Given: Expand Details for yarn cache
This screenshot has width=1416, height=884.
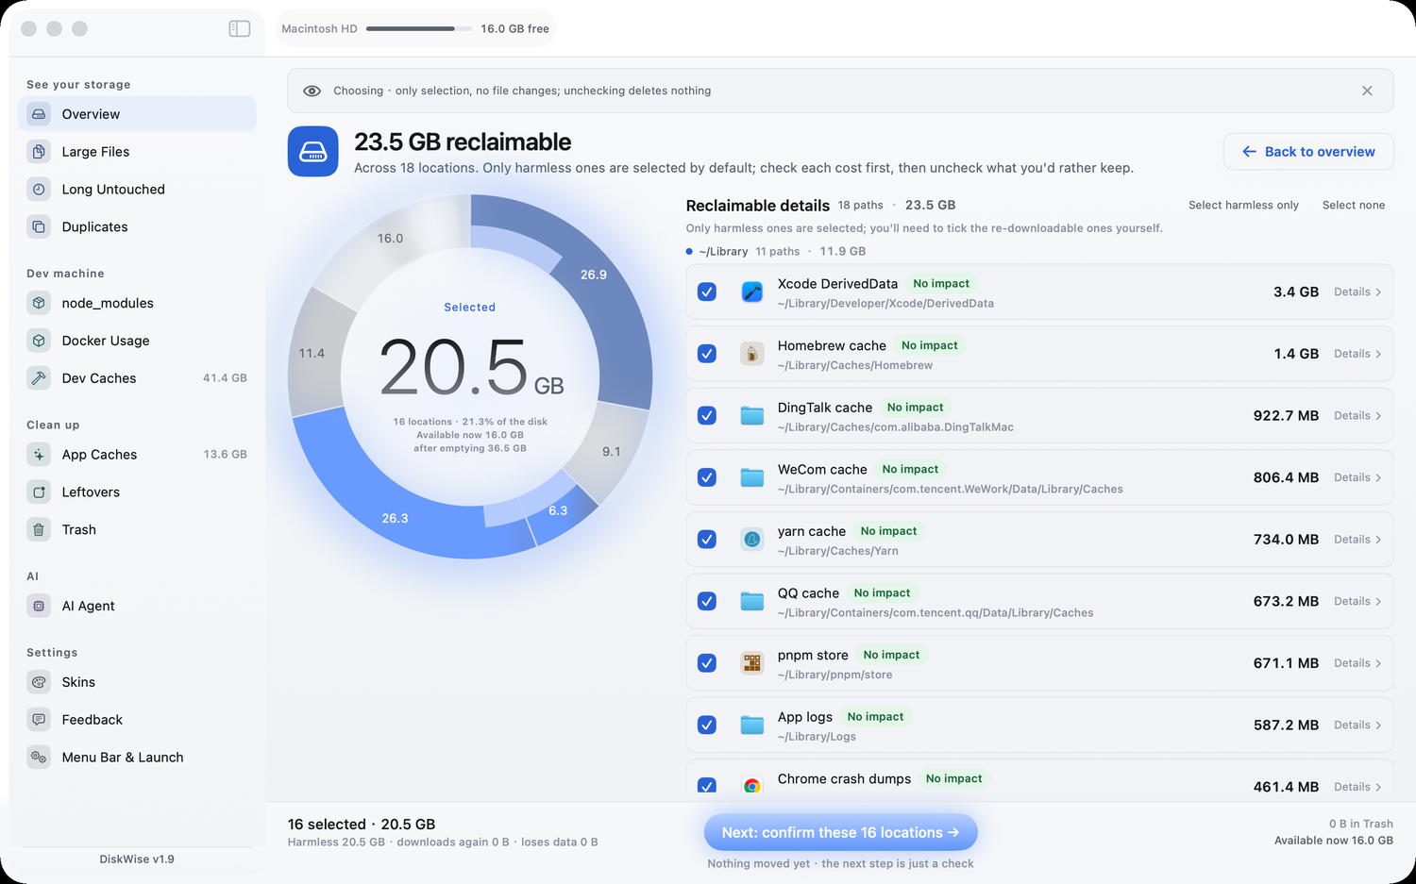Looking at the screenshot, I should pyautogui.click(x=1357, y=540).
